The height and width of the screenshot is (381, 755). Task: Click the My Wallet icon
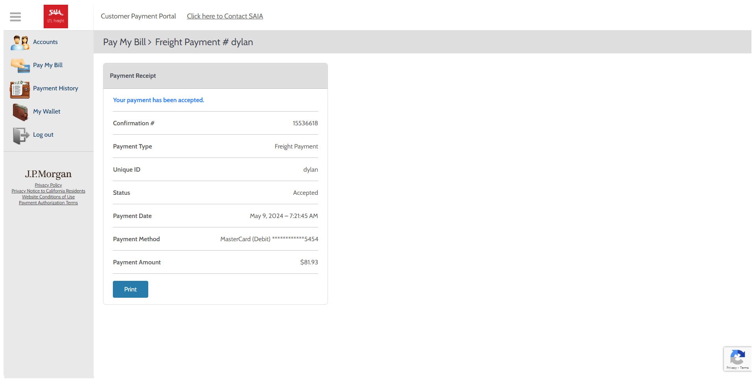point(20,112)
